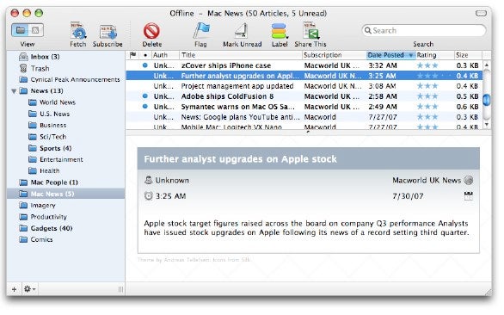This screenshot has height=315, width=504.
Task: Click the Share This icon
Action: point(310,32)
